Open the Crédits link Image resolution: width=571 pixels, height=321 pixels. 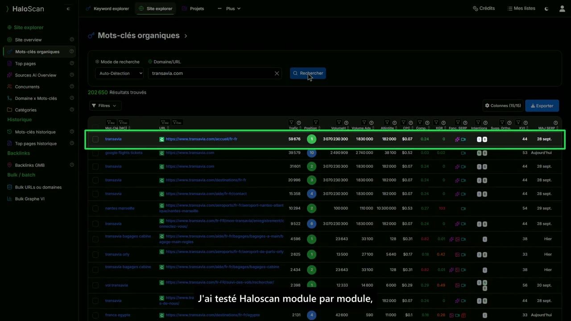click(484, 8)
